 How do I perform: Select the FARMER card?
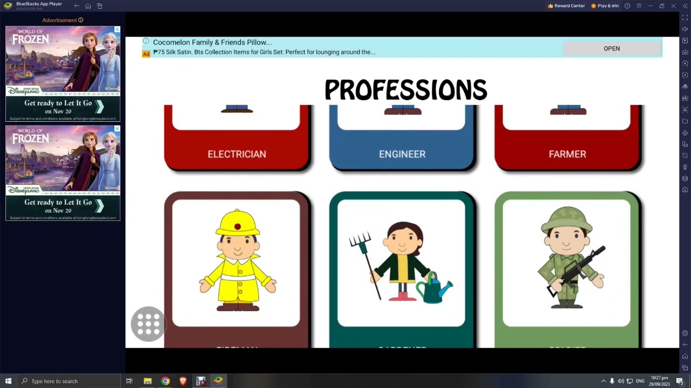click(567, 138)
